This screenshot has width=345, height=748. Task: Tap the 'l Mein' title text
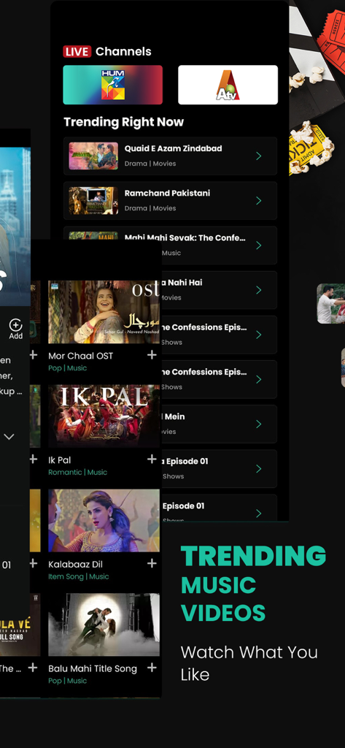pos(174,416)
